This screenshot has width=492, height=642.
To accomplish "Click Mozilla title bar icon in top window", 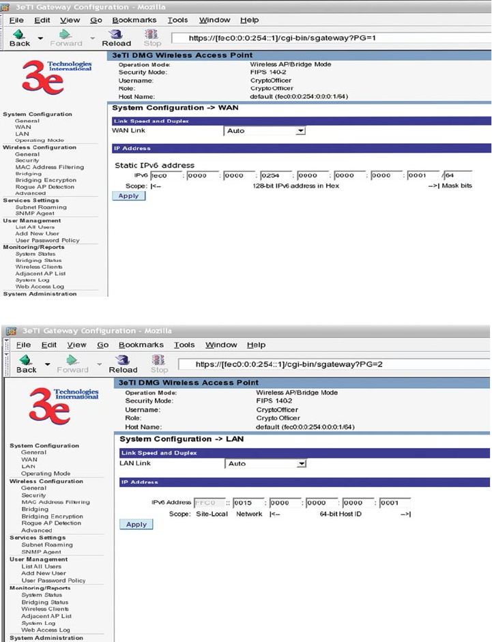I will tap(5, 7).
